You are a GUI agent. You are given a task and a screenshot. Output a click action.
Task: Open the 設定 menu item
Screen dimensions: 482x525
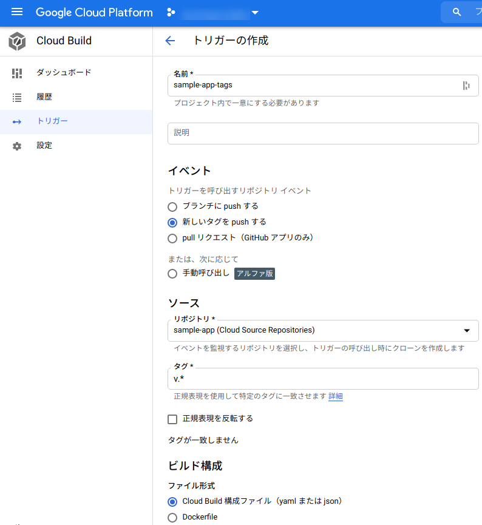[x=76, y=146]
